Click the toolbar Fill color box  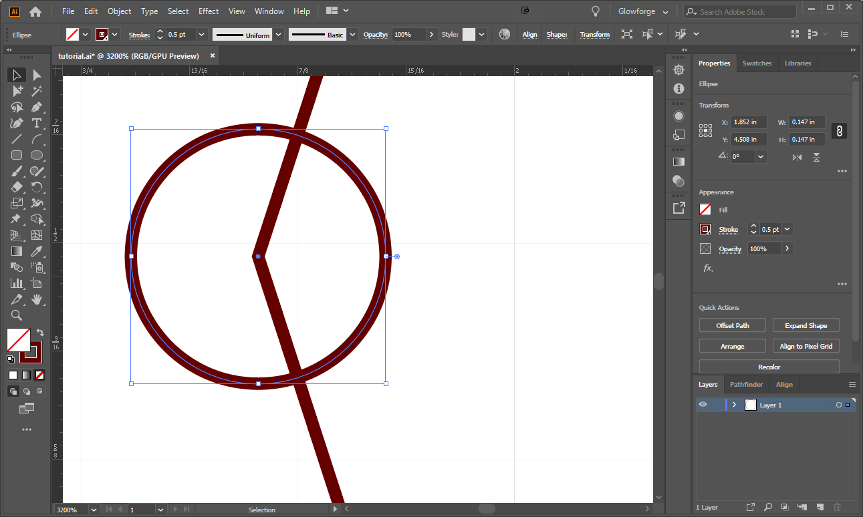pos(19,339)
